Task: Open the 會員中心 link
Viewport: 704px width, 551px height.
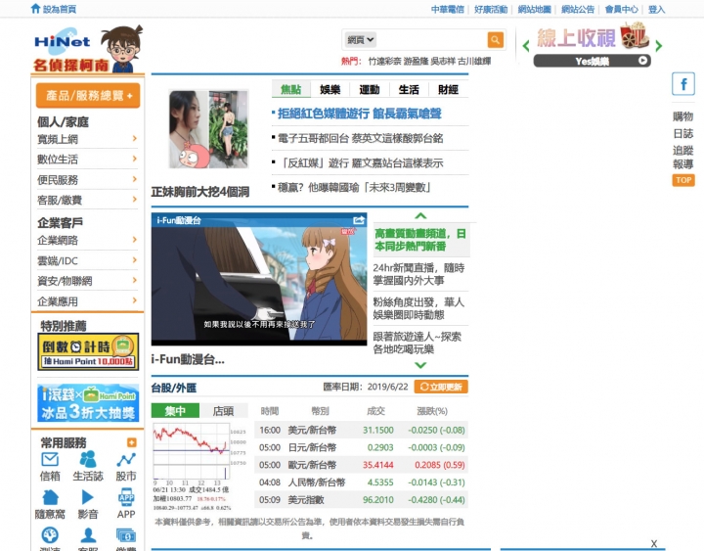Action: [x=622, y=9]
